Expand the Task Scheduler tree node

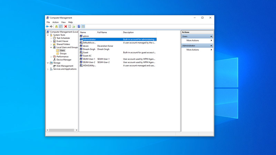[x=51, y=38]
